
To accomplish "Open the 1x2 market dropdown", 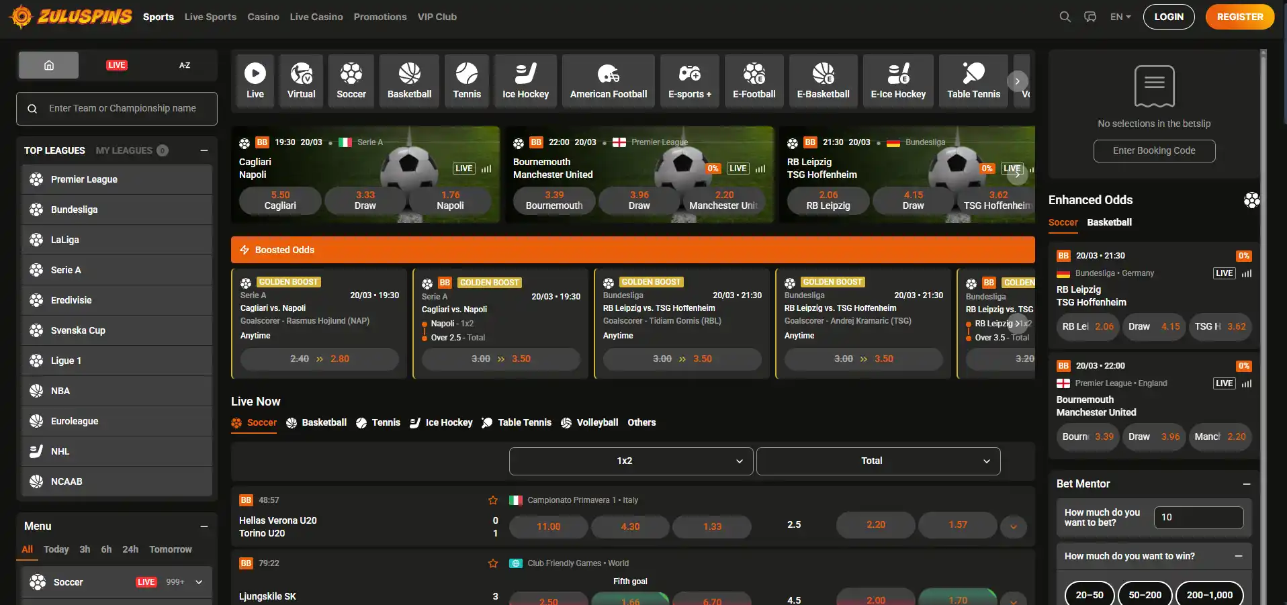I will [x=631, y=461].
